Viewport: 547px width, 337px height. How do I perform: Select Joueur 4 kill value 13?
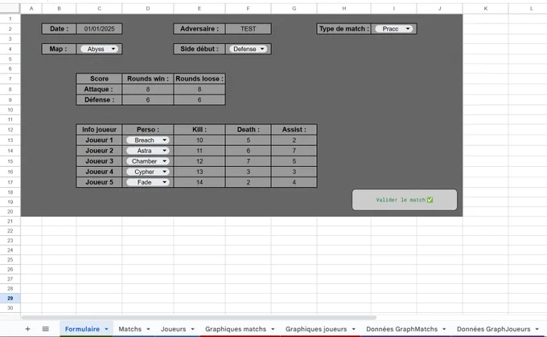click(199, 172)
